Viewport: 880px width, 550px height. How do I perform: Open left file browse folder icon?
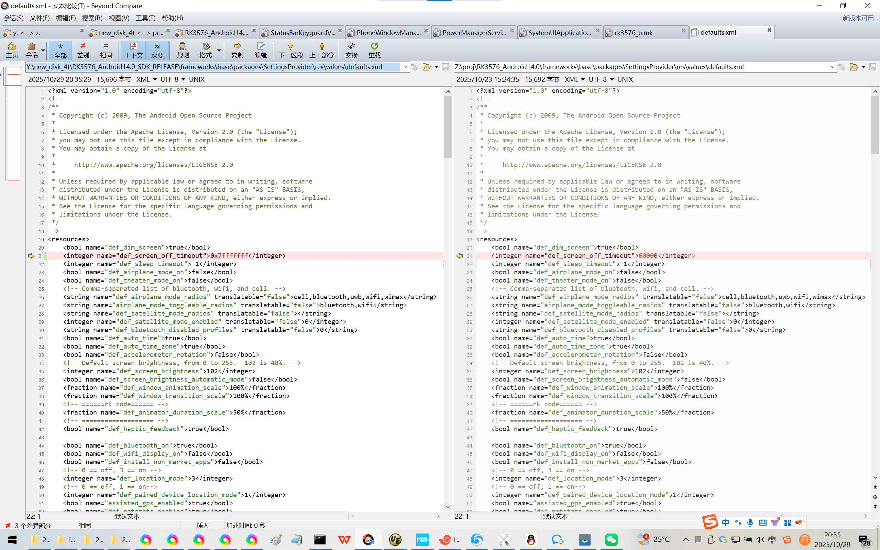click(x=427, y=67)
